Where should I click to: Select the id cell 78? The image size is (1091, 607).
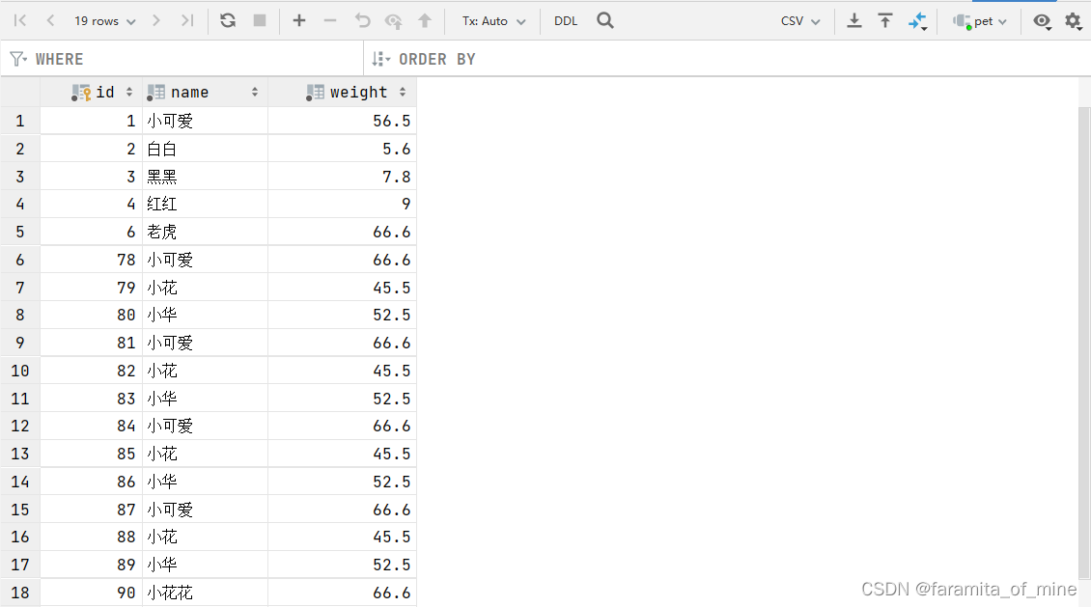(x=92, y=260)
